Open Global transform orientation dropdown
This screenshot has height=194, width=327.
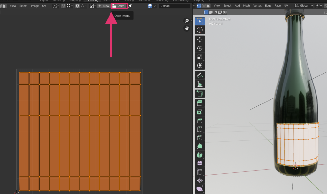pos(304,6)
